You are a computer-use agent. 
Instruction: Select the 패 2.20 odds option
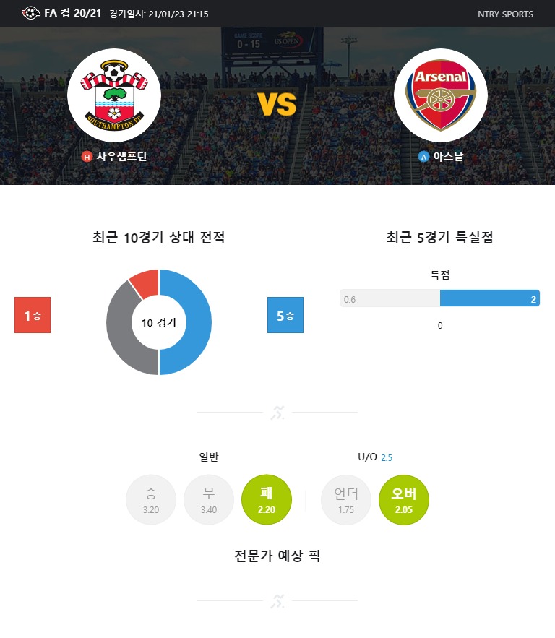pos(267,500)
